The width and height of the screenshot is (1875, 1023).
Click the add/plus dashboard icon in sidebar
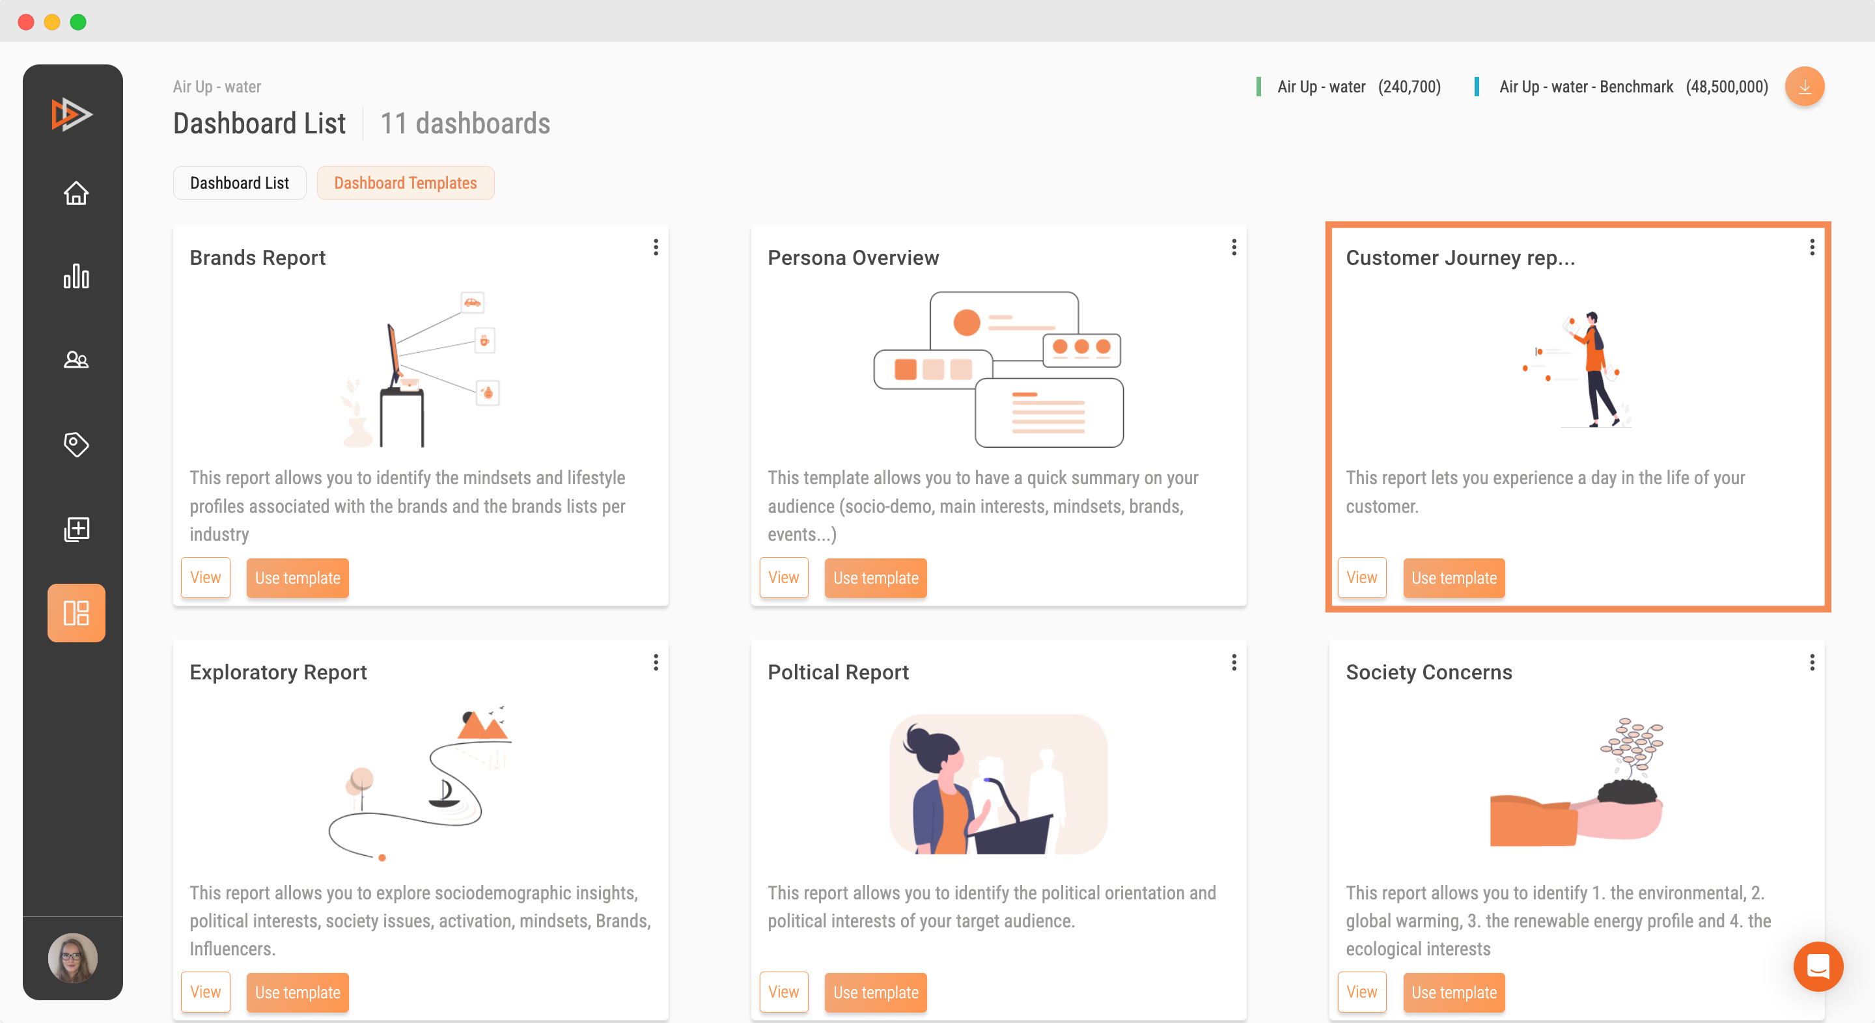pos(76,529)
